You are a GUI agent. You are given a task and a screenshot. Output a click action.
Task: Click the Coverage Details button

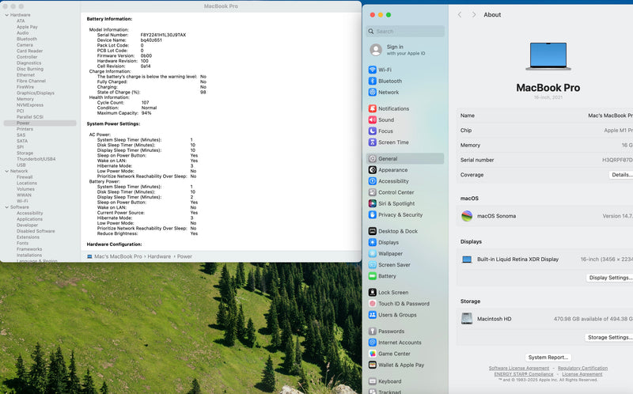pos(621,175)
